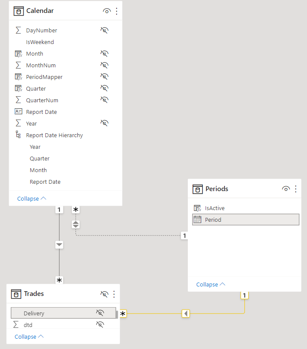
Task: Click the Periods table icon in header
Action: tap(198, 189)
